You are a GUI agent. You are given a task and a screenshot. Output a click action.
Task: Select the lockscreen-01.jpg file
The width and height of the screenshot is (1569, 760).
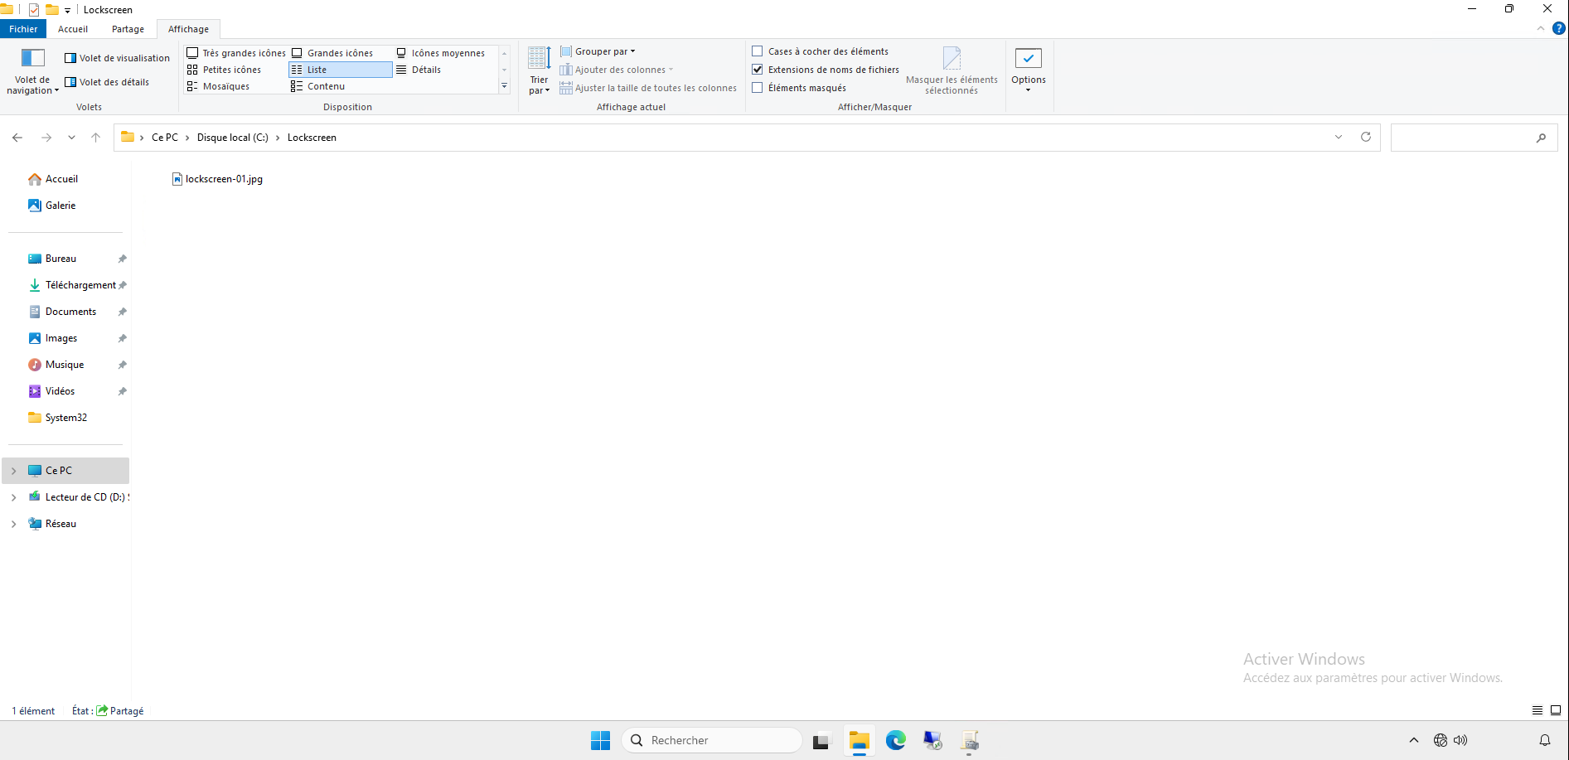224,179
